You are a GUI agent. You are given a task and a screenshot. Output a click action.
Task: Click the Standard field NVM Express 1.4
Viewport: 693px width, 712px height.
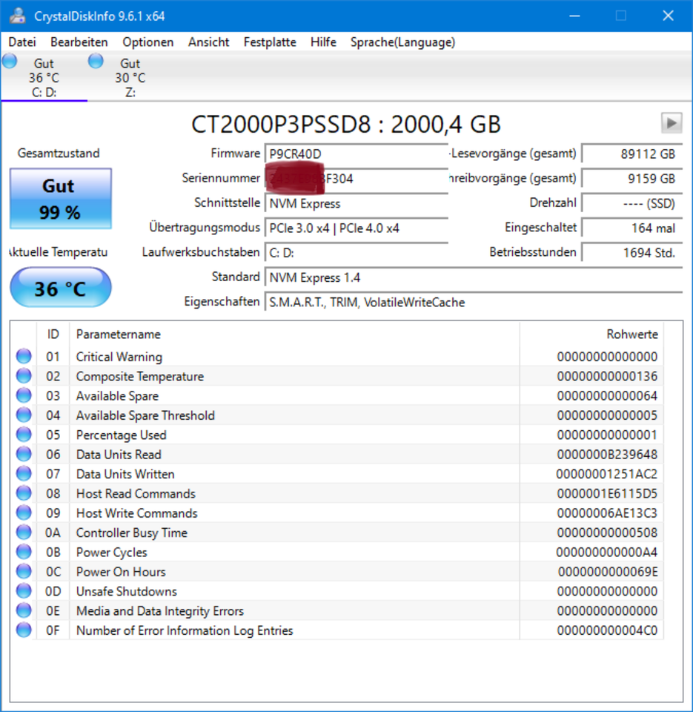[474, 277]
